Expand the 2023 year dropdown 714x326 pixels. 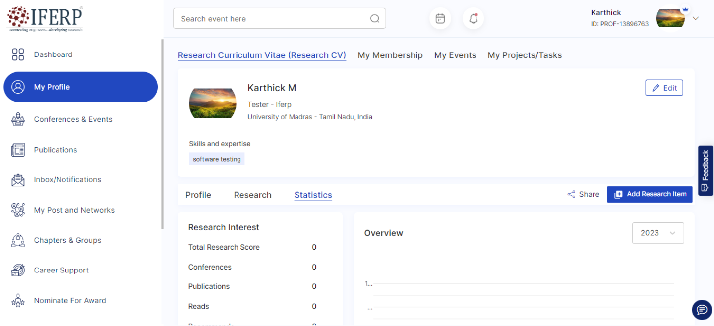(x=658, y=233)
